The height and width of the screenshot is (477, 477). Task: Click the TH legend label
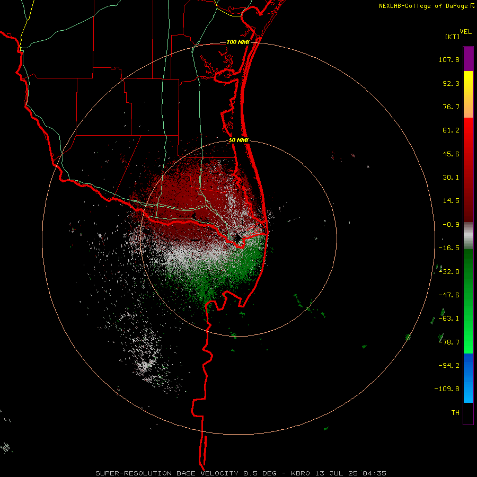pos(455,412)
